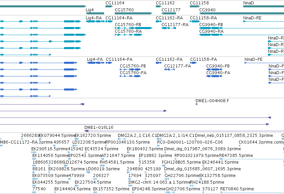
Task: Select the EK227504.5prime EST label
Action: pyautogui.click(x=93, y=182)
